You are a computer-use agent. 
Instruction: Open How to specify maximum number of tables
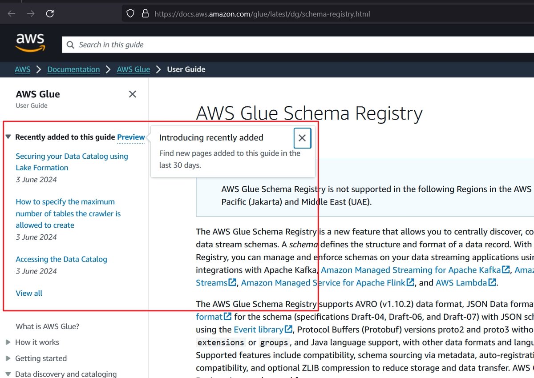click(x=68, y=213)
